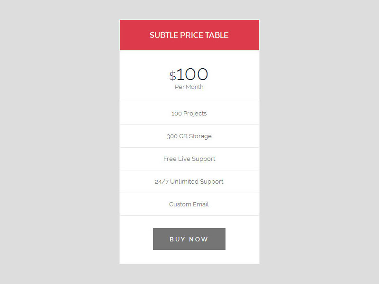This screenshot has height=284, width=379.
Task: Click the word NOW on the gray button
Action: pos(199,239)
